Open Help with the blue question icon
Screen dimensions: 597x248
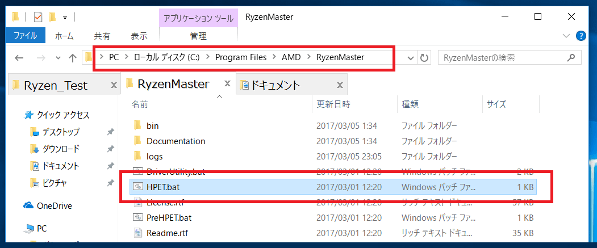[581, 36]
